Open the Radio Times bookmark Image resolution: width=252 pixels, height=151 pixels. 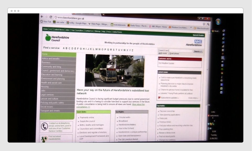(137, 26)
